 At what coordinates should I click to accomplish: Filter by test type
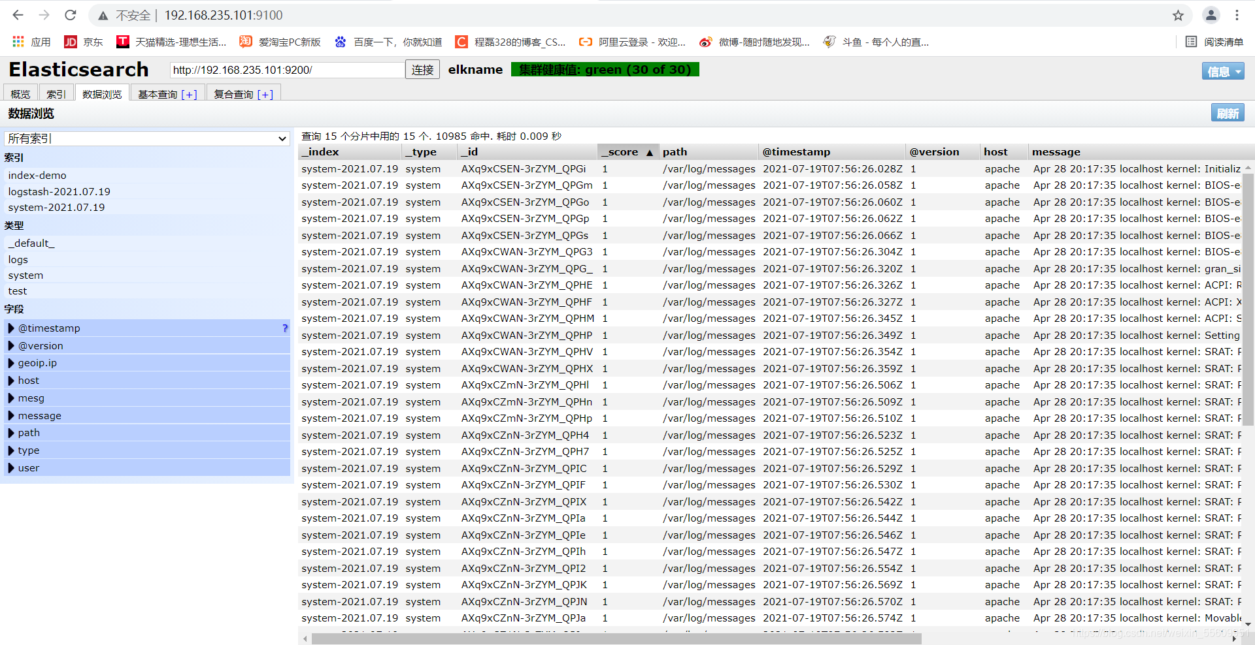click(x=147, y=291)
